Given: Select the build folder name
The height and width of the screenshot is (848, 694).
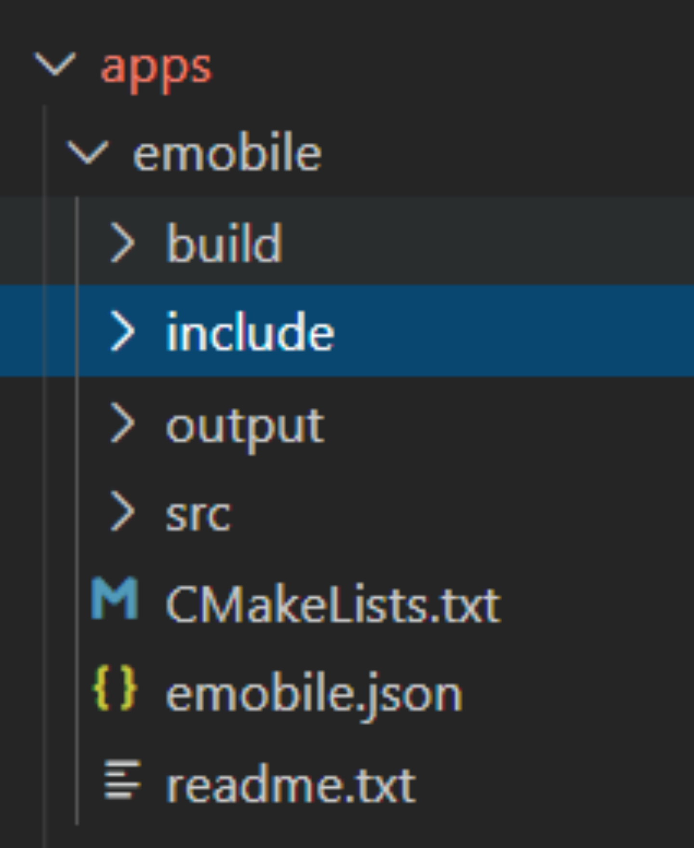Looking at the screenshot, I should tap(224, 242).
